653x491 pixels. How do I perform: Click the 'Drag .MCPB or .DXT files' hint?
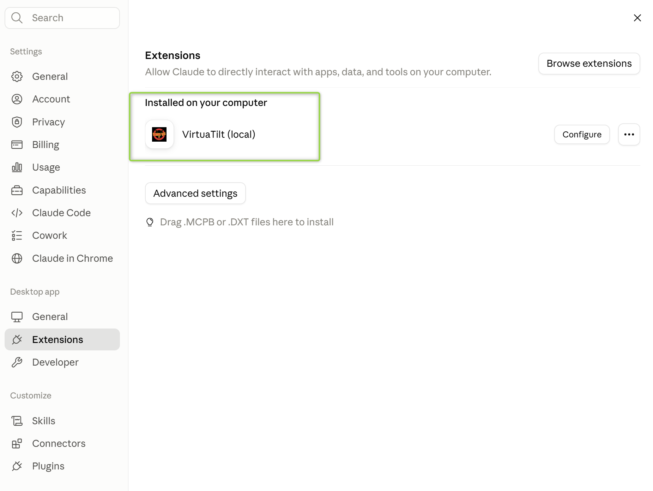click(247, 222)
